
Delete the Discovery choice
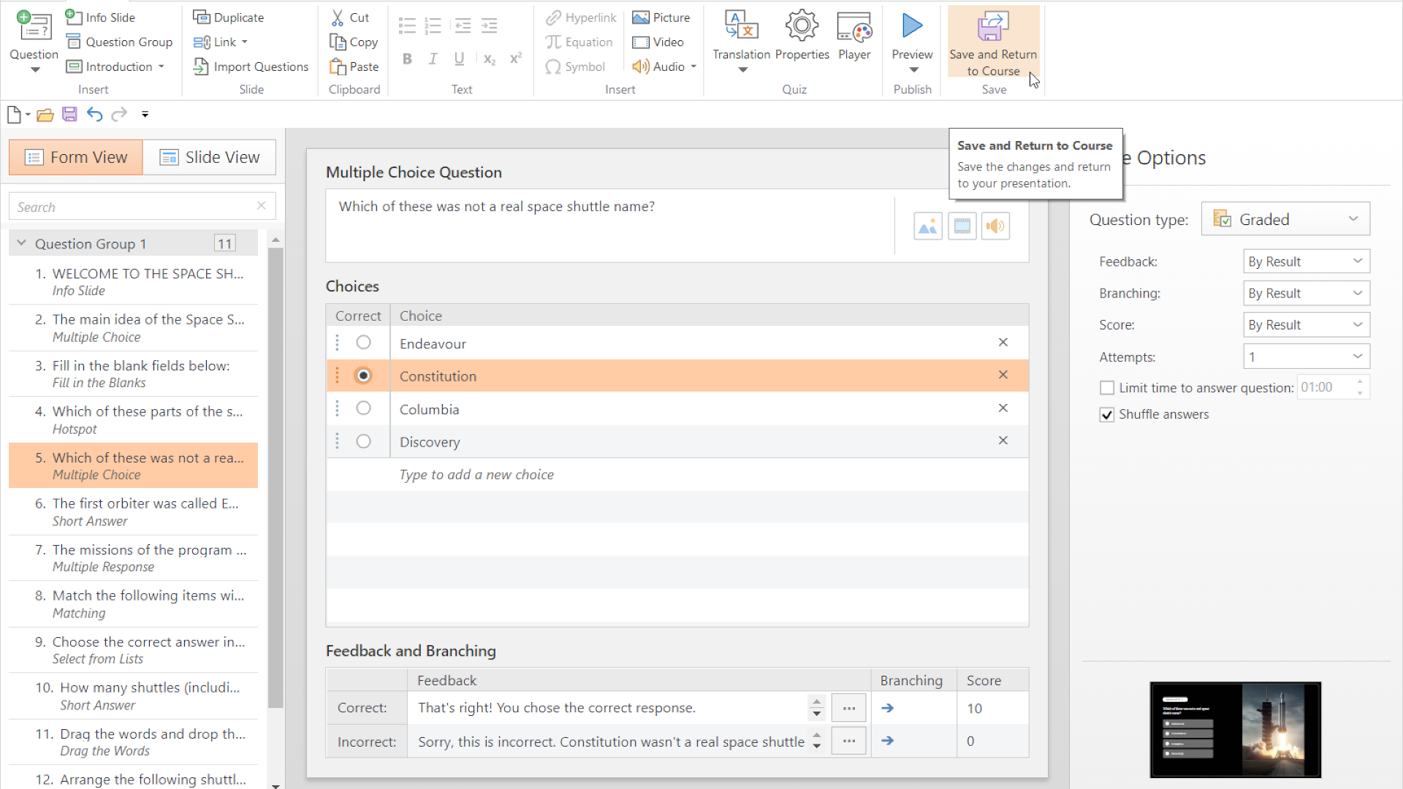coord(1003,441)
